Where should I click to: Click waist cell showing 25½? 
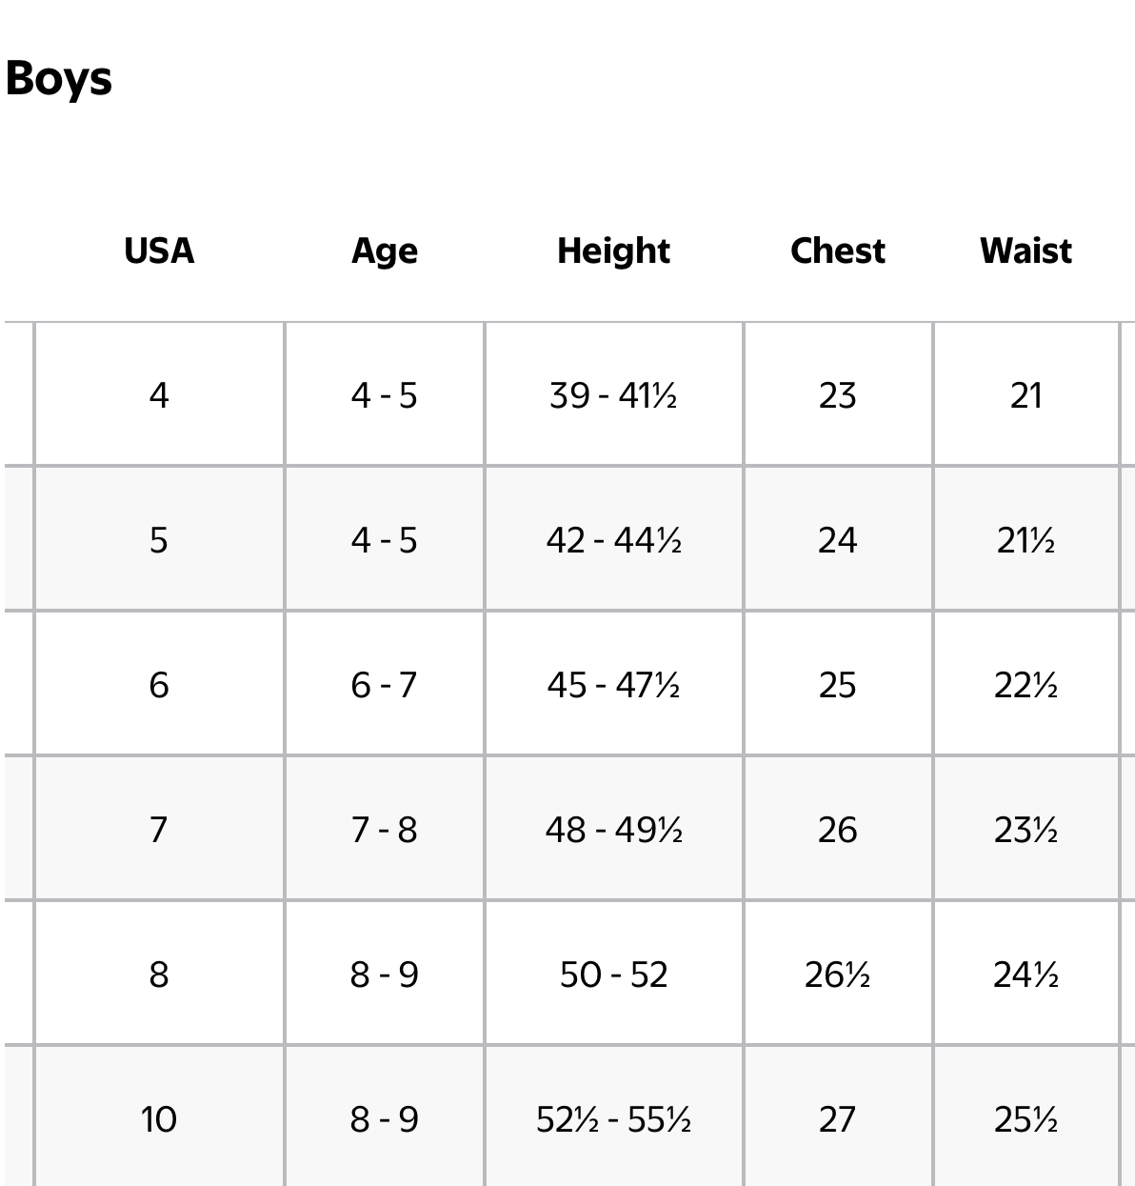tap(1026, 1117)
